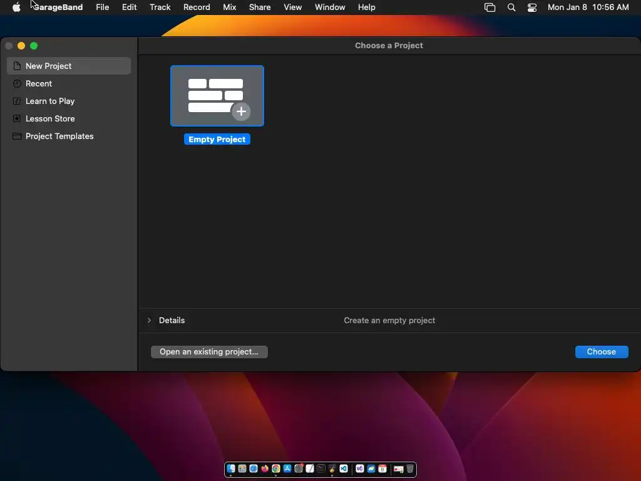This screenshot has height=481, width=641.
Task: Open Spotlight search in the menu bar
Action: (511, 7)
